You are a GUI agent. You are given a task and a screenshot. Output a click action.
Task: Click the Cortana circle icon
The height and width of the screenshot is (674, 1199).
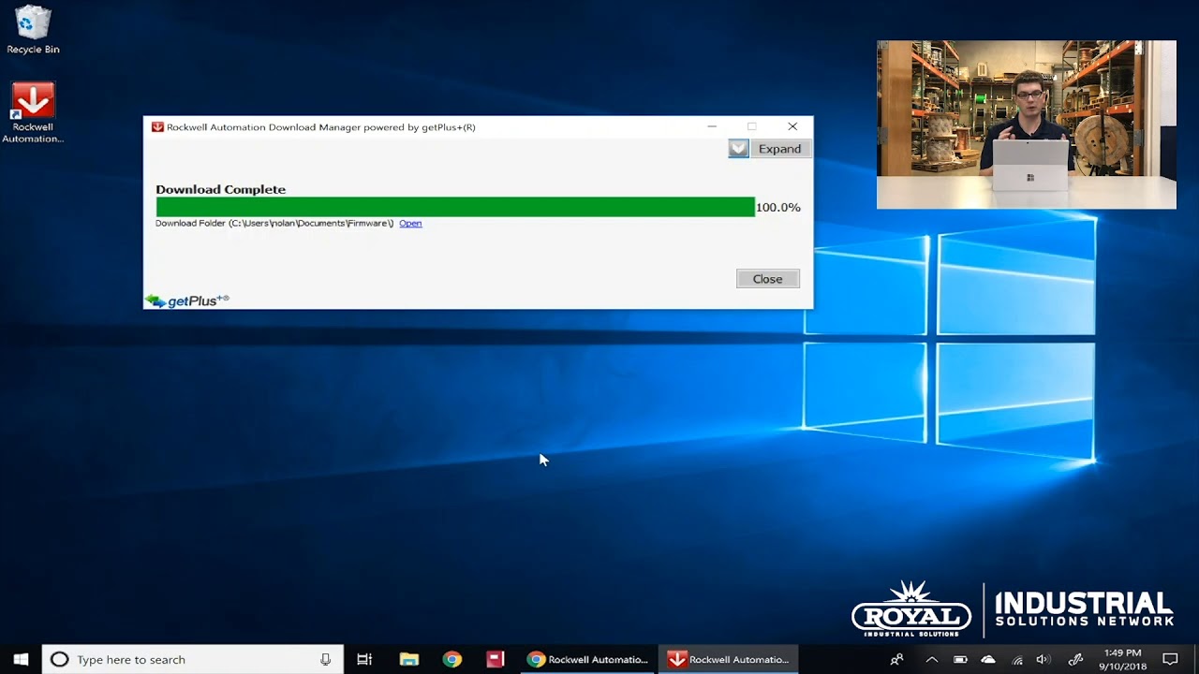pyautogui.click(x=59, y=659)
